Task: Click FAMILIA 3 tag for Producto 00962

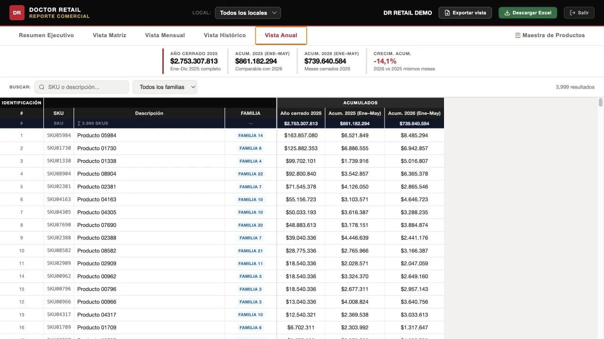Action: pos(251,276)
